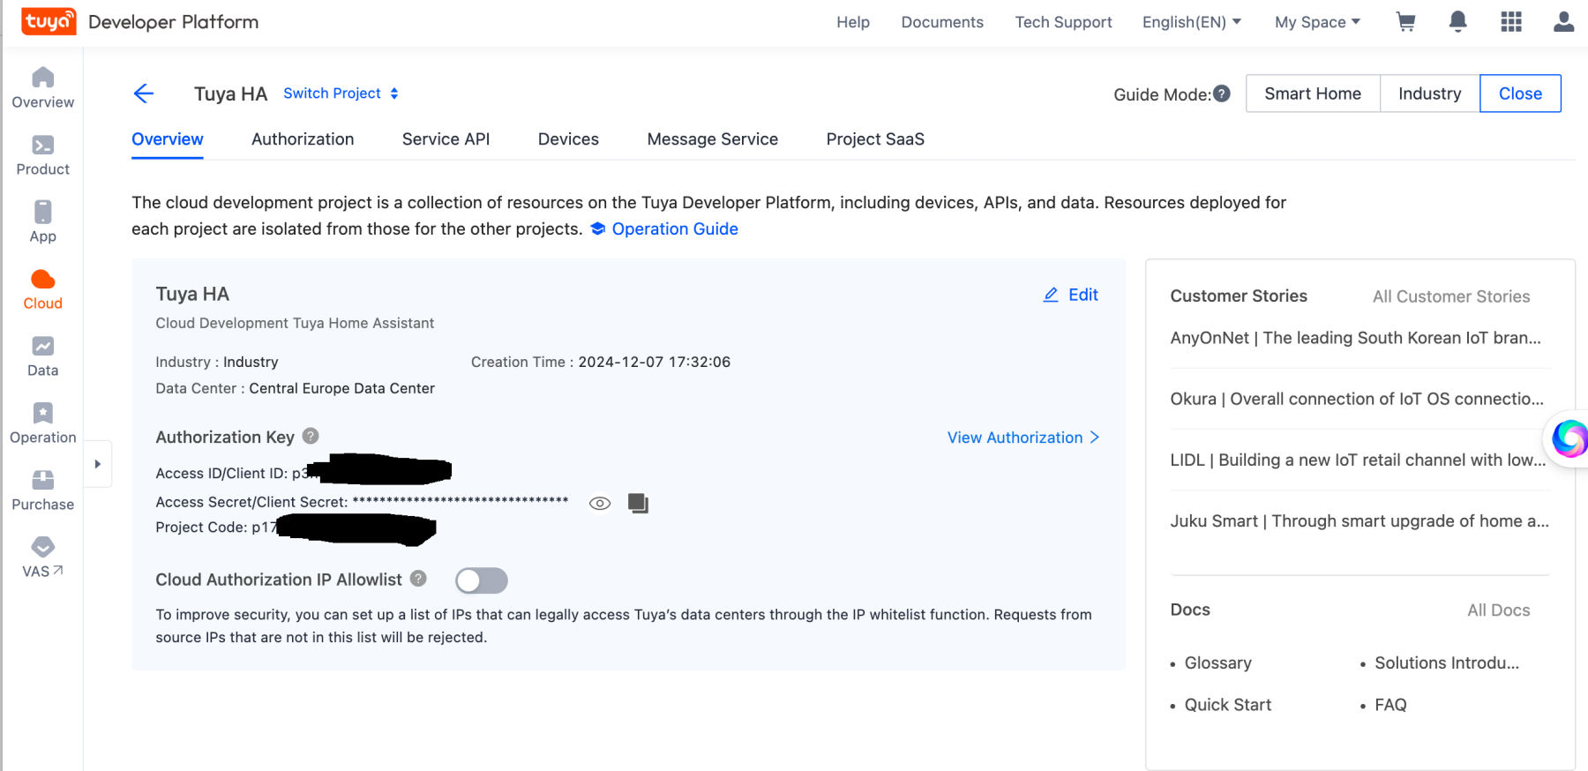Click Cloud Development Tuya Home Assistant description
This screenshot has width=1588, height=771.
pos(295,323)
